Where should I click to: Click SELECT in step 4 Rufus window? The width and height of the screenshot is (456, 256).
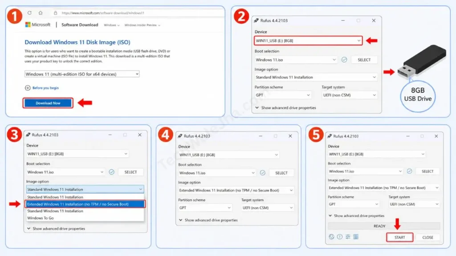click(x=281, y=173)
